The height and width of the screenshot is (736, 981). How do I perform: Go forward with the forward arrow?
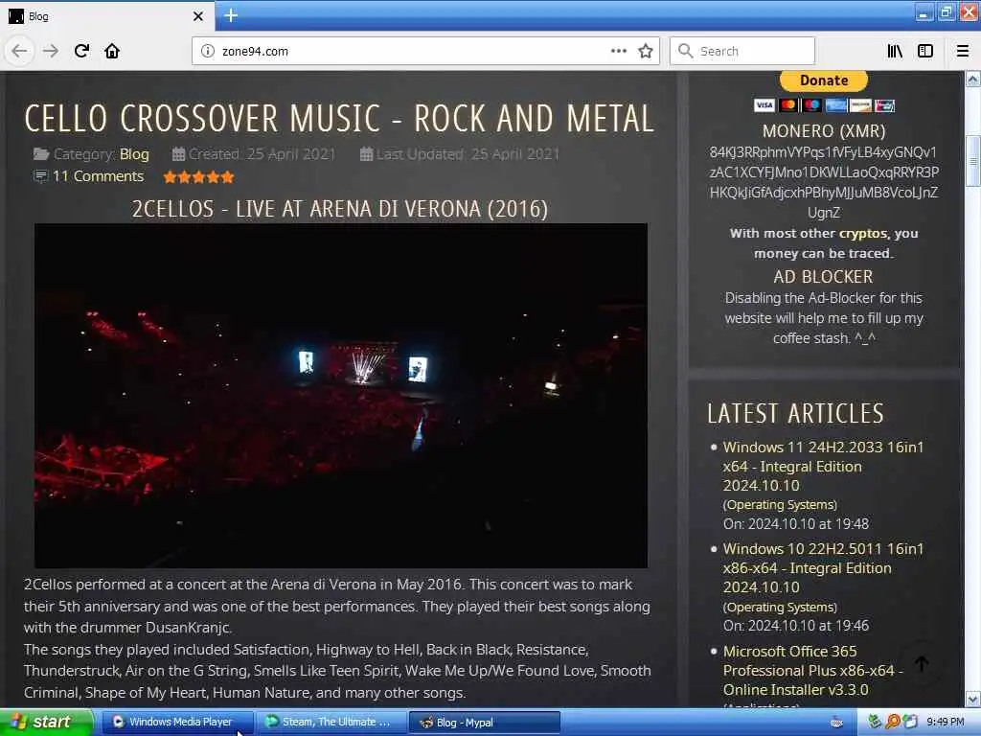pyautogui.click(x=51, y=51)
